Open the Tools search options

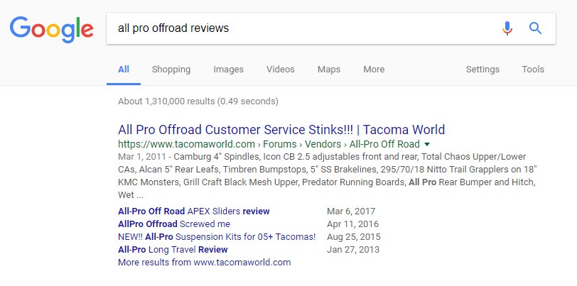(x=533, y=69)
